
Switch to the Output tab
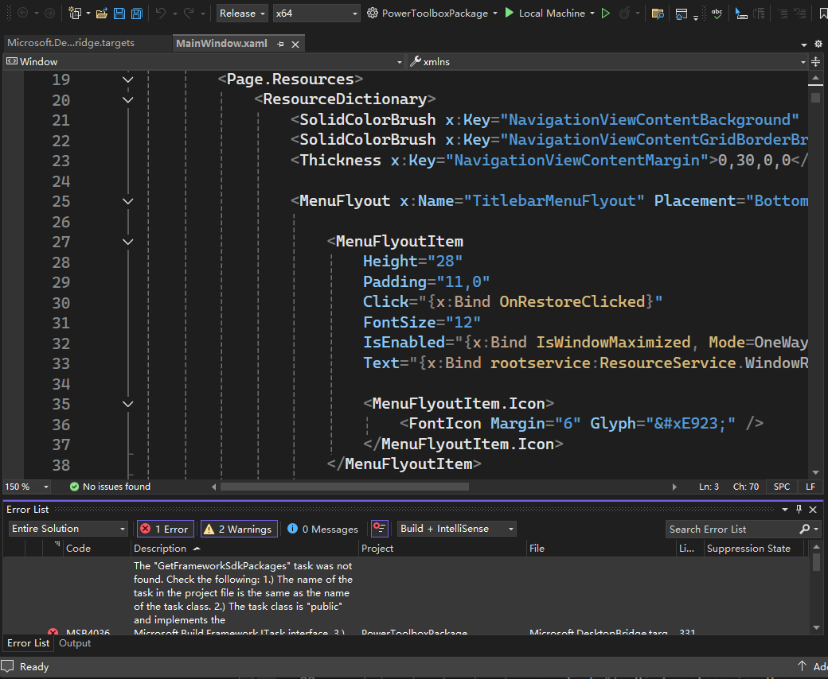coord(75,643)
